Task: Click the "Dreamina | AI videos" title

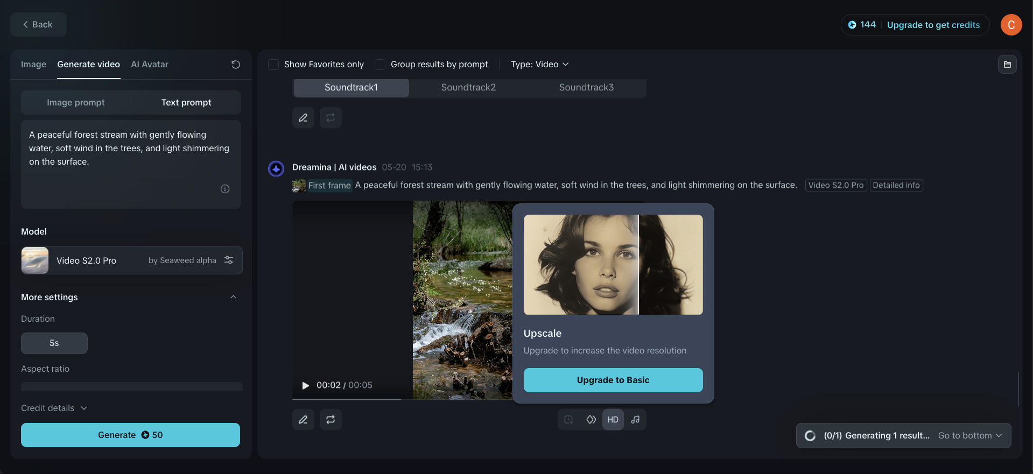Action: 334,167
